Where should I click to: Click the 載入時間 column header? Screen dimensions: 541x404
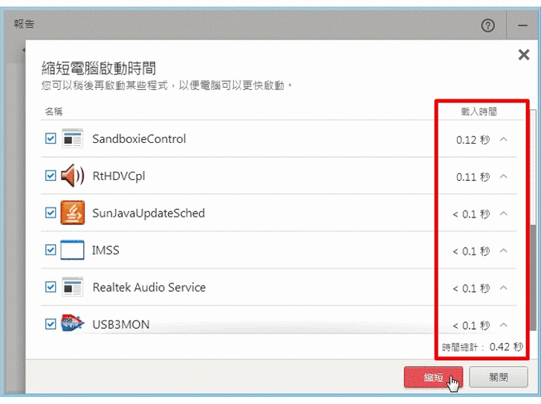pyautogui.click(x=479, y=111)
